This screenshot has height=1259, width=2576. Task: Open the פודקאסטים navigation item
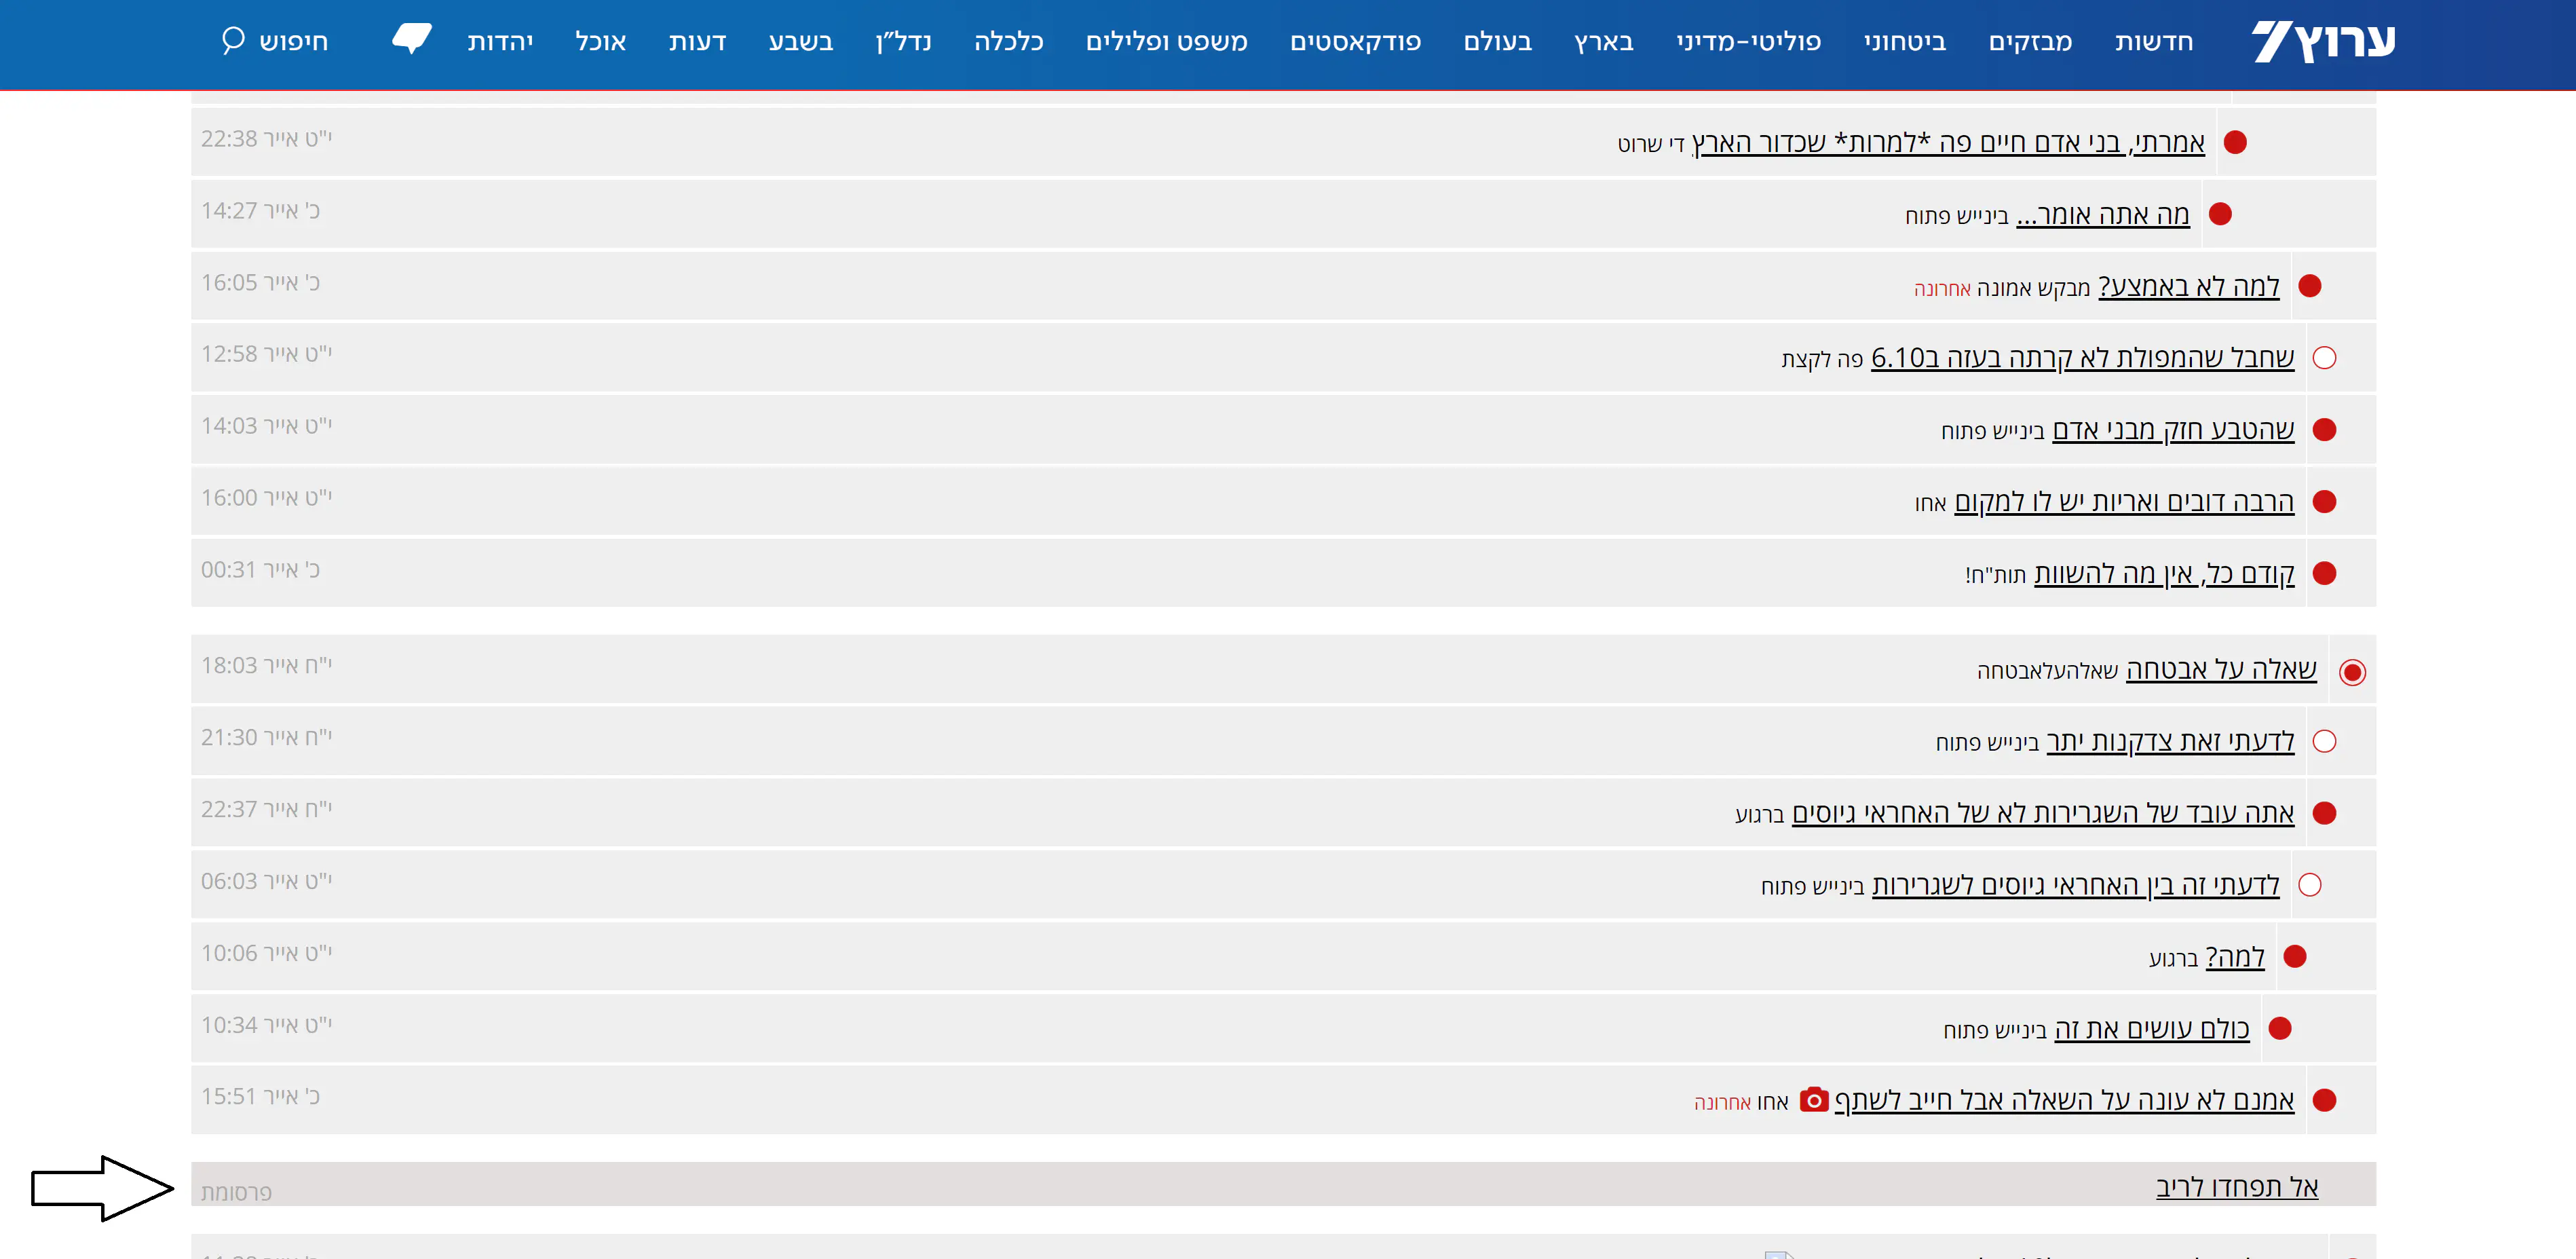coord(1355,42)
